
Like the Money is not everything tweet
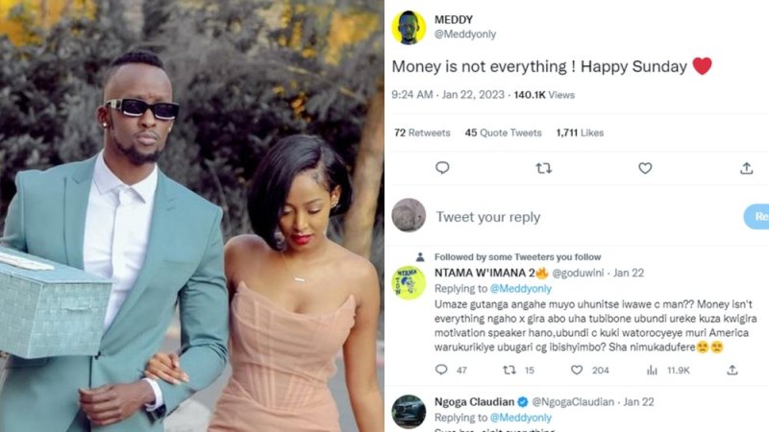click(x=645, y=168)
